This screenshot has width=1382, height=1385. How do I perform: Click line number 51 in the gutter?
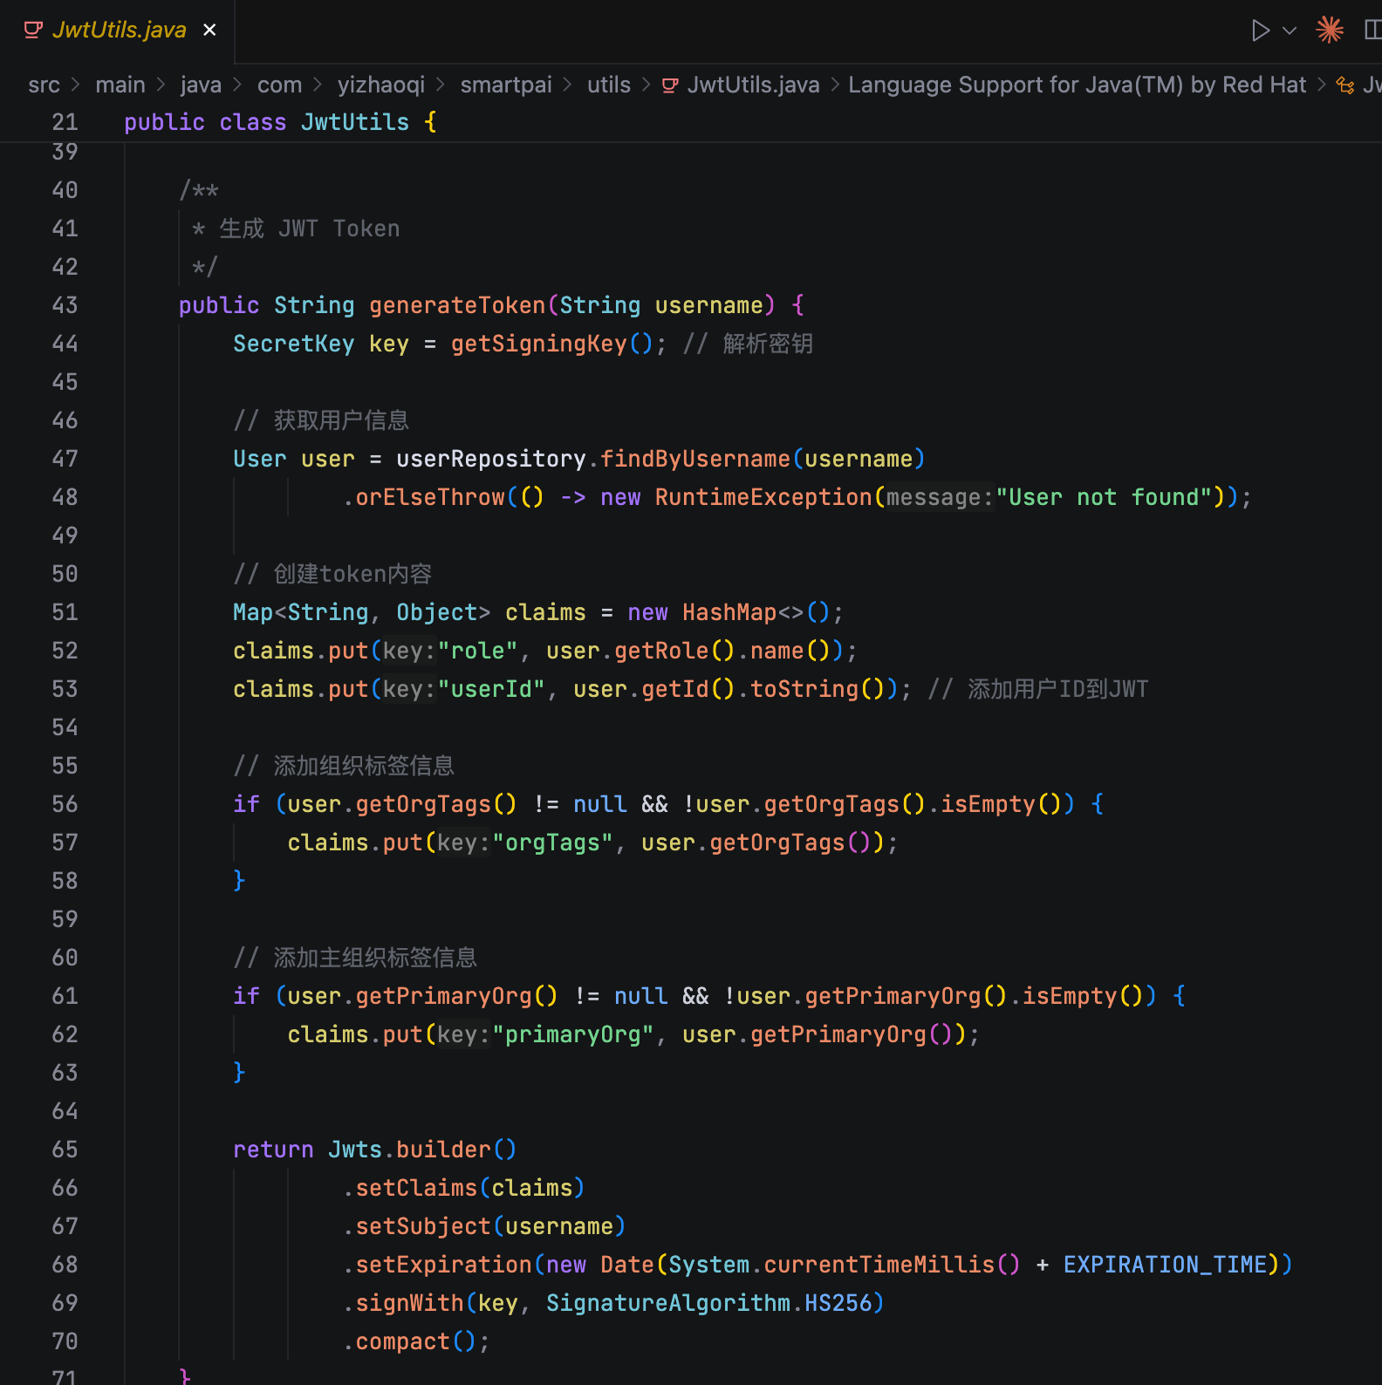click(65, 612)
